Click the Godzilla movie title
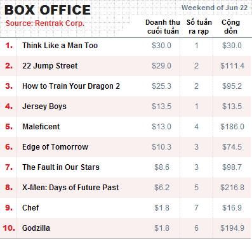 tap(36, 228)
